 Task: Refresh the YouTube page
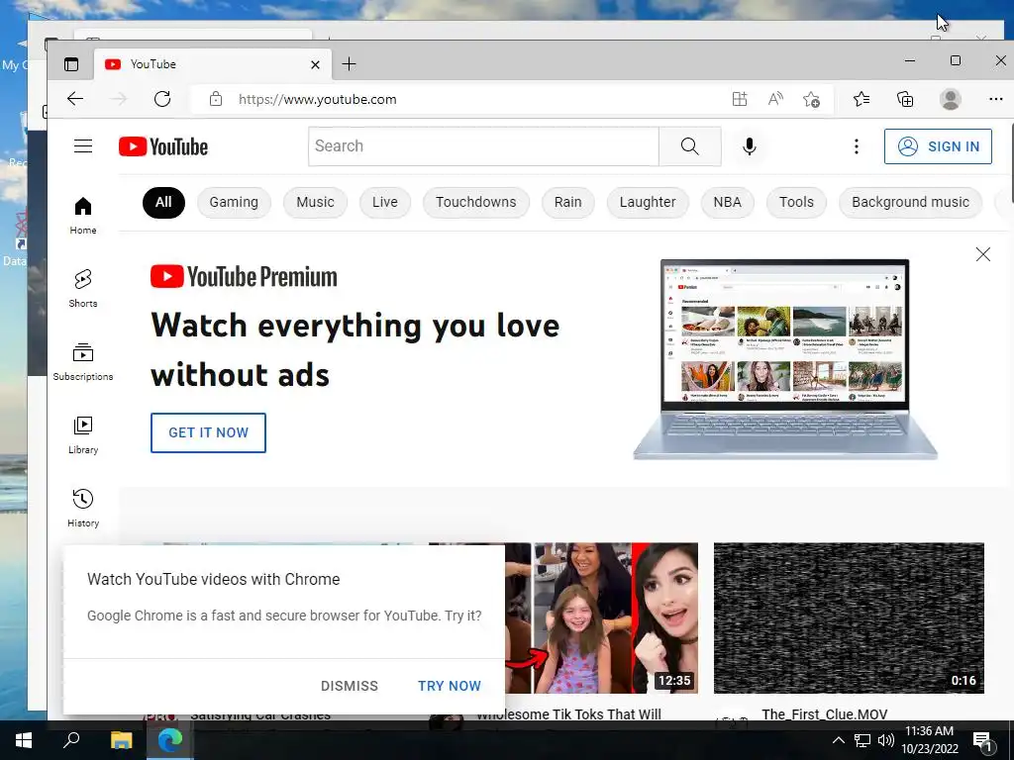[x=162, y=99]
